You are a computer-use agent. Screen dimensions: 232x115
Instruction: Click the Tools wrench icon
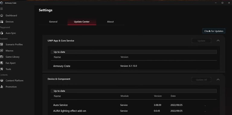[x=2, y=69]
